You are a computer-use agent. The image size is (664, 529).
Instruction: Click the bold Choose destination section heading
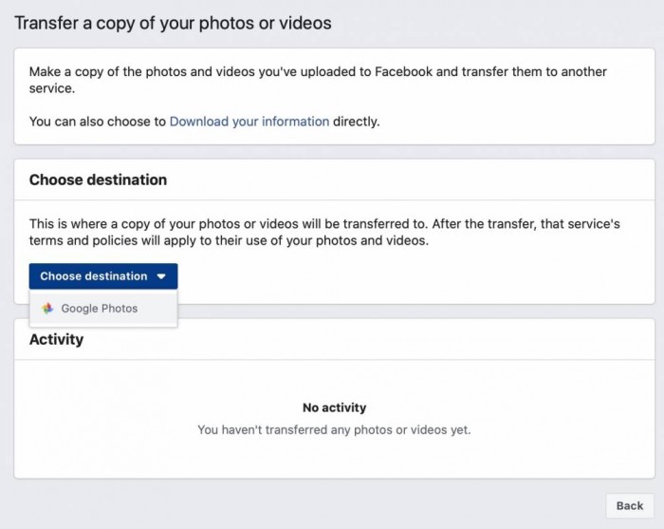click(98, 179)
